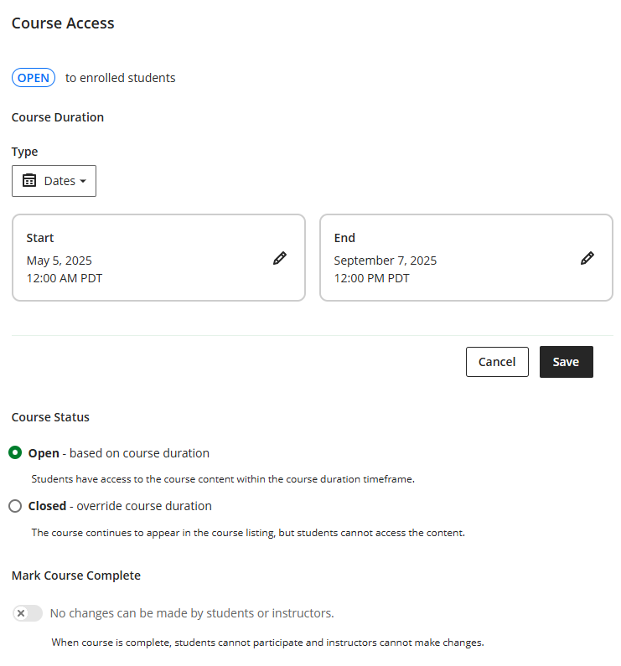This screenshot has width=621, height=666.
Task: Click the 12:00 PM PDT end time
Action: 371,278
